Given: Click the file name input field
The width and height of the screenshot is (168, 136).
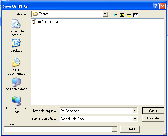Looking at the screenshot, I should [96, 111].
